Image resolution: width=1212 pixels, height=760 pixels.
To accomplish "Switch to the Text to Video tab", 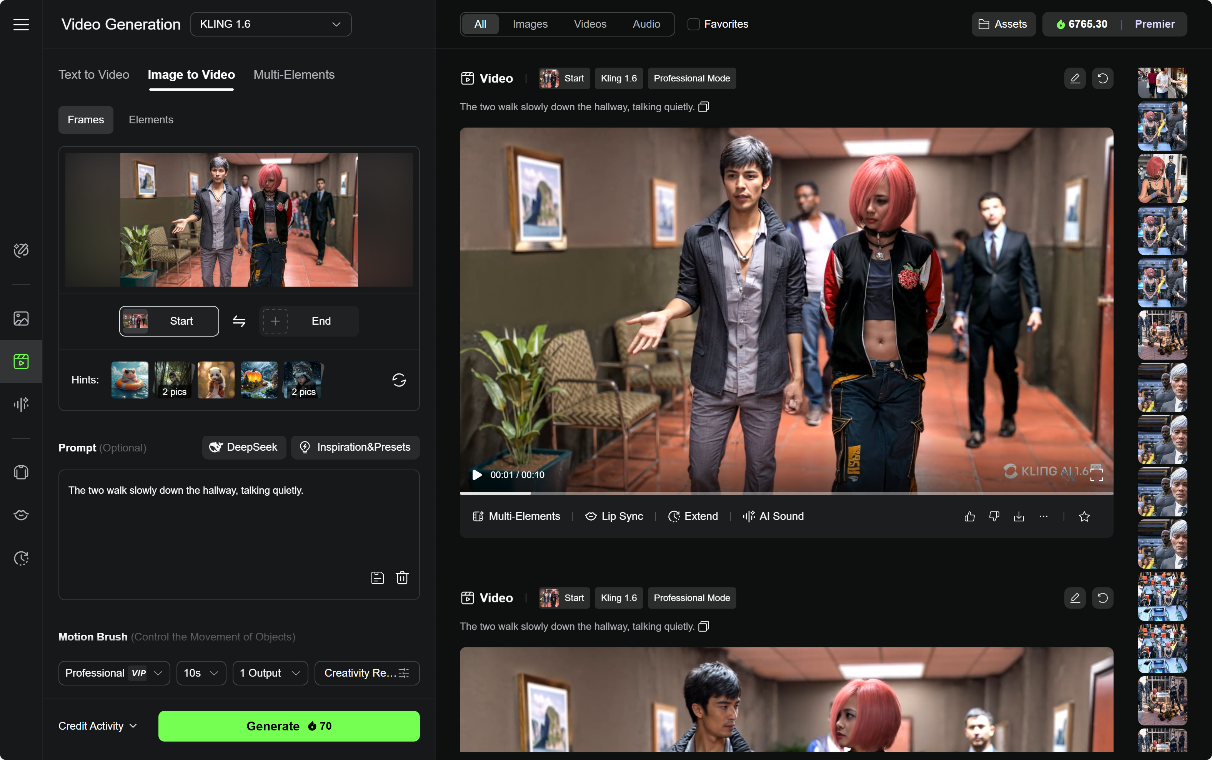I will (x=93, y=75).
